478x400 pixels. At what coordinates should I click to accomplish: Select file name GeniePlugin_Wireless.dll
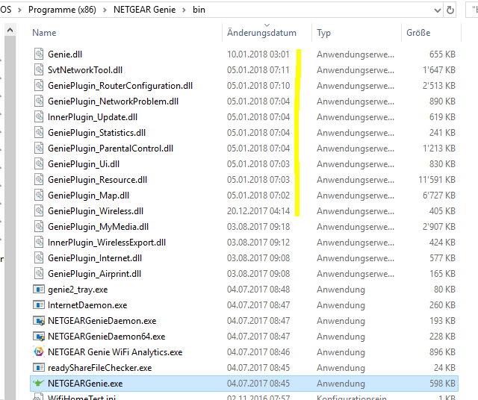pyautogui.click(x=96, y=211)
